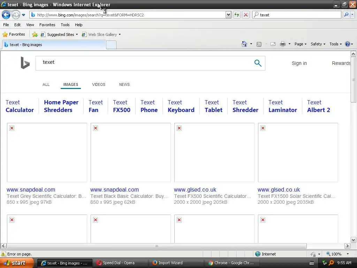Click the Stop loading red X icon
Image resolution: width=357 pixels, height=268 pixels.
246,15
